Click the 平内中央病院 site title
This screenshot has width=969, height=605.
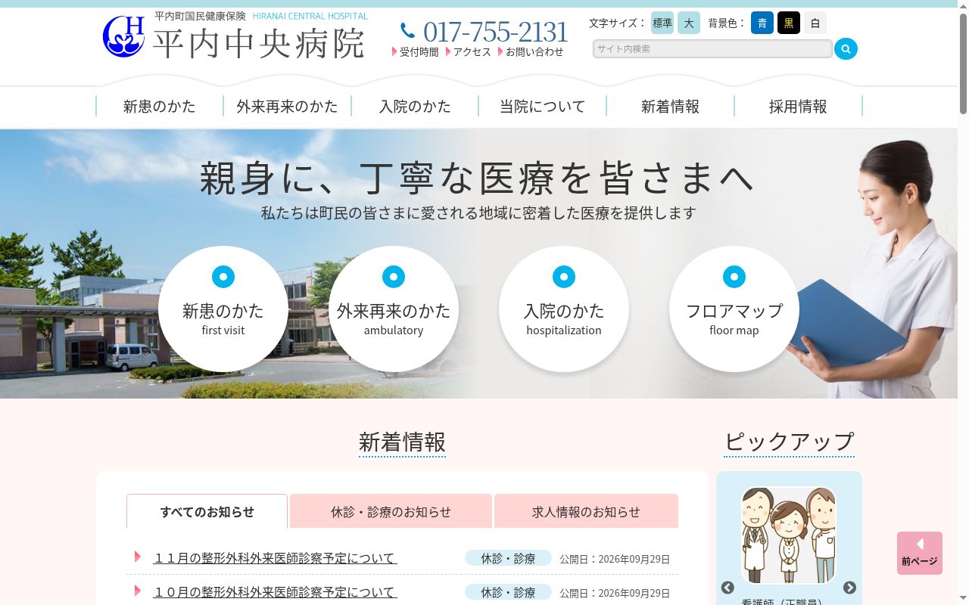pyautogui.click(x=259, y=44)
